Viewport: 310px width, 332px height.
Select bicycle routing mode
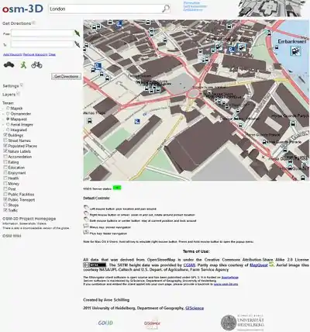36,65
